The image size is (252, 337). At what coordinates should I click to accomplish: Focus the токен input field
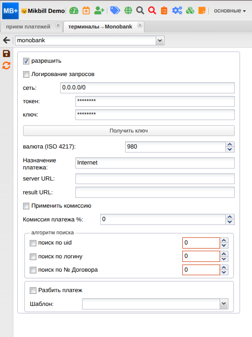click(155, 101)
